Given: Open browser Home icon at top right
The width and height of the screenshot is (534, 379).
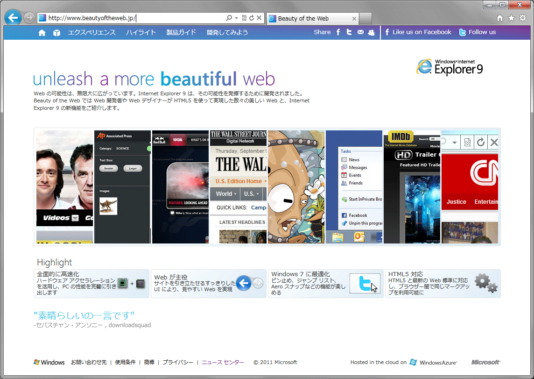Looking at the screenshot, I should (x=499, y=18).
